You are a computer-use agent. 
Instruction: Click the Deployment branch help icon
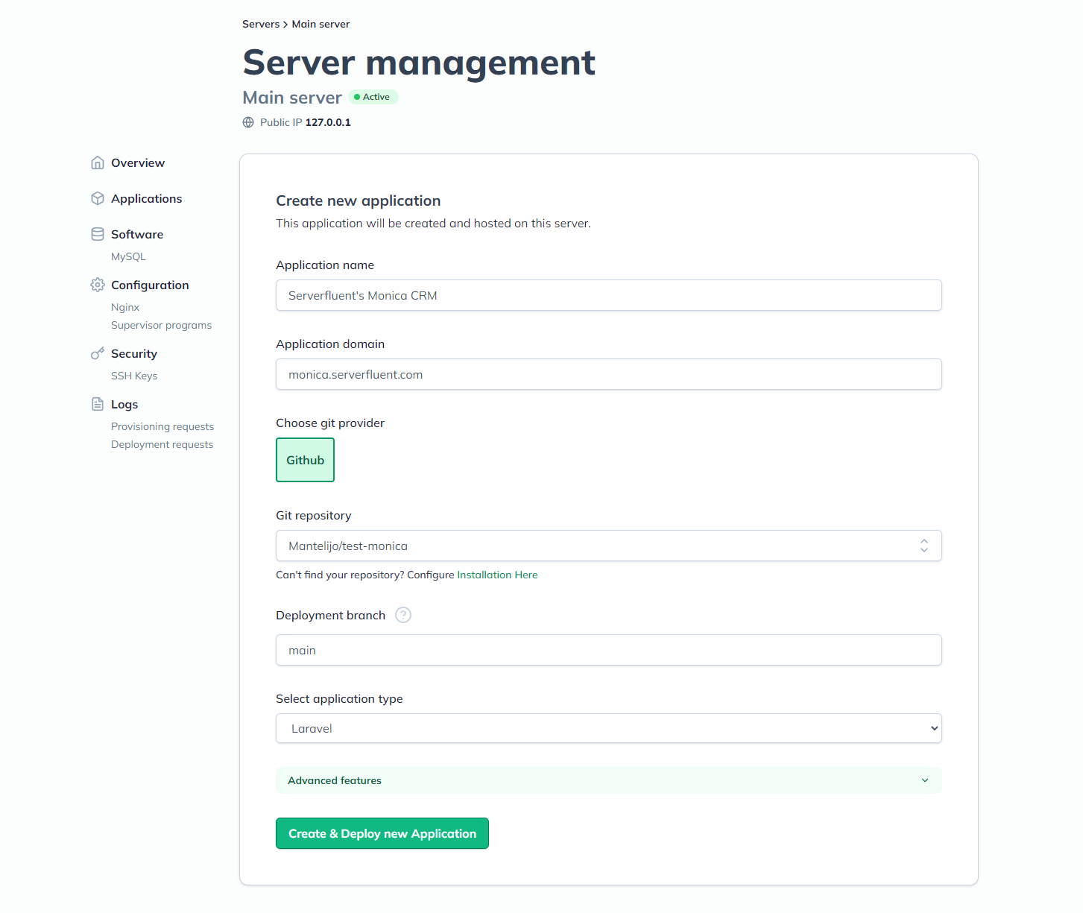403,615
